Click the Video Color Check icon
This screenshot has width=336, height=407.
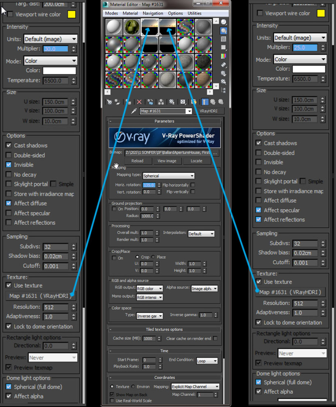223,56
